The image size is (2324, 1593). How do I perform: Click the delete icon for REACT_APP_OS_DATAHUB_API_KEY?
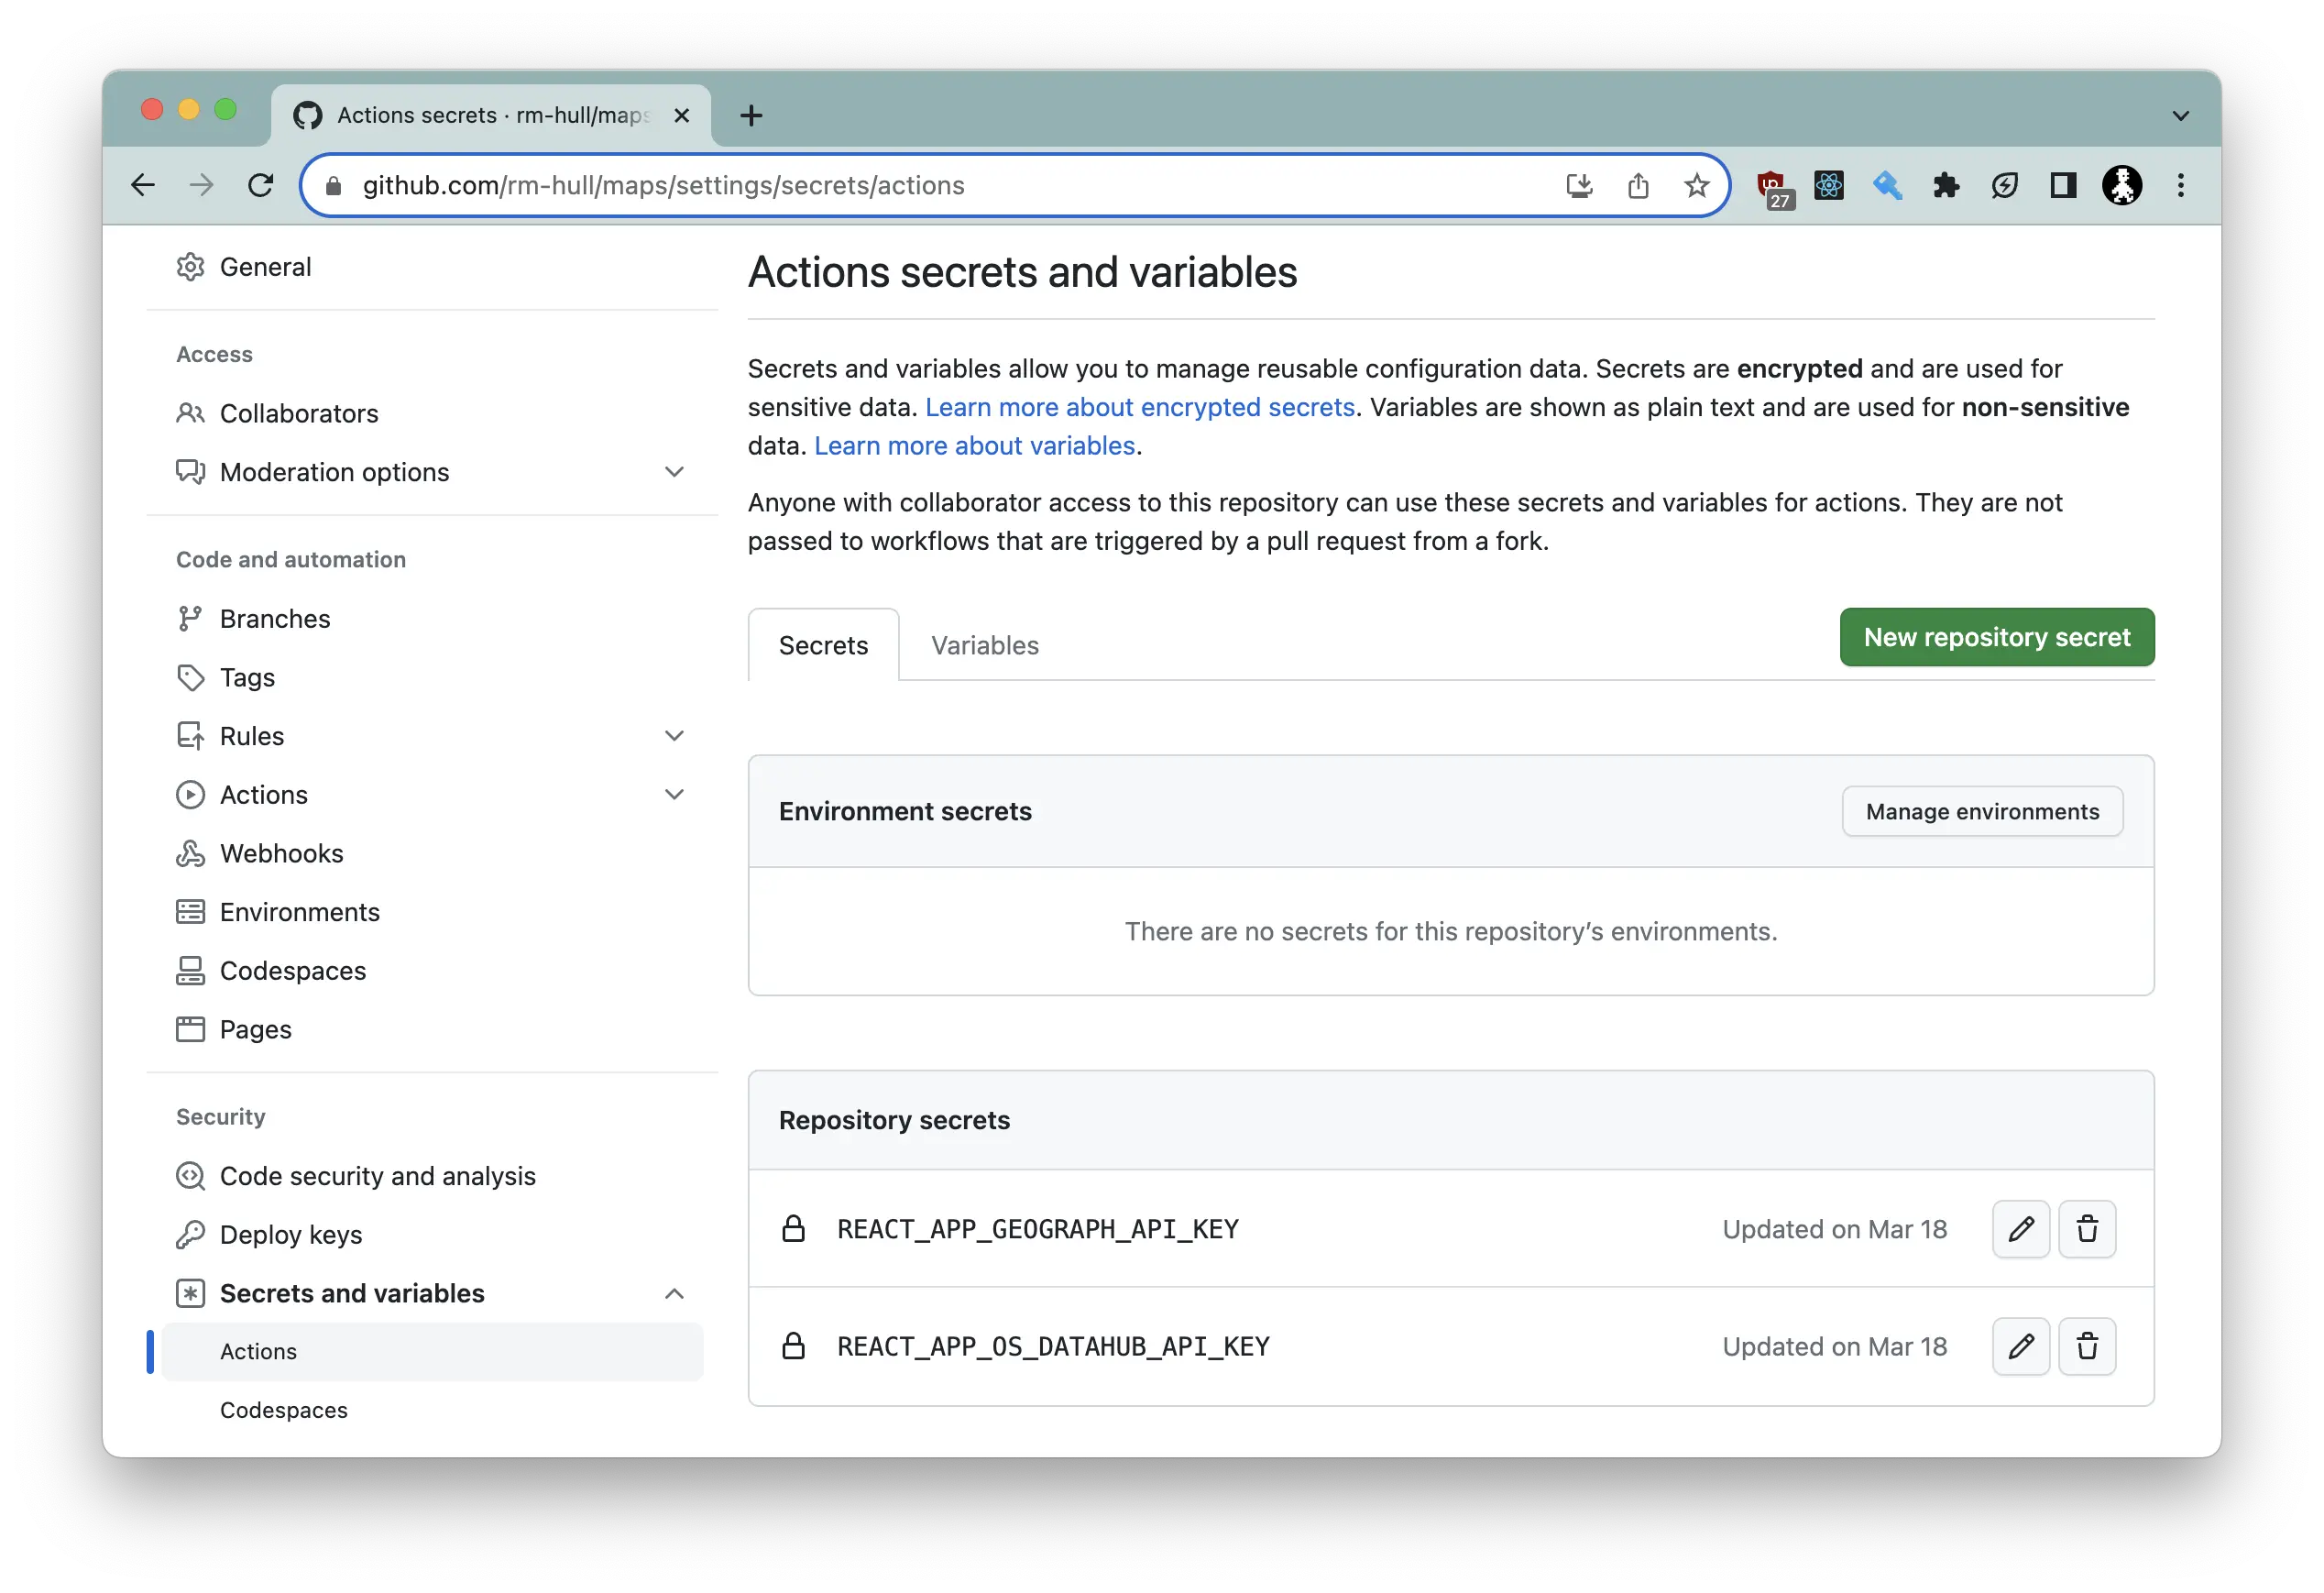[x=2089, y=1346]
